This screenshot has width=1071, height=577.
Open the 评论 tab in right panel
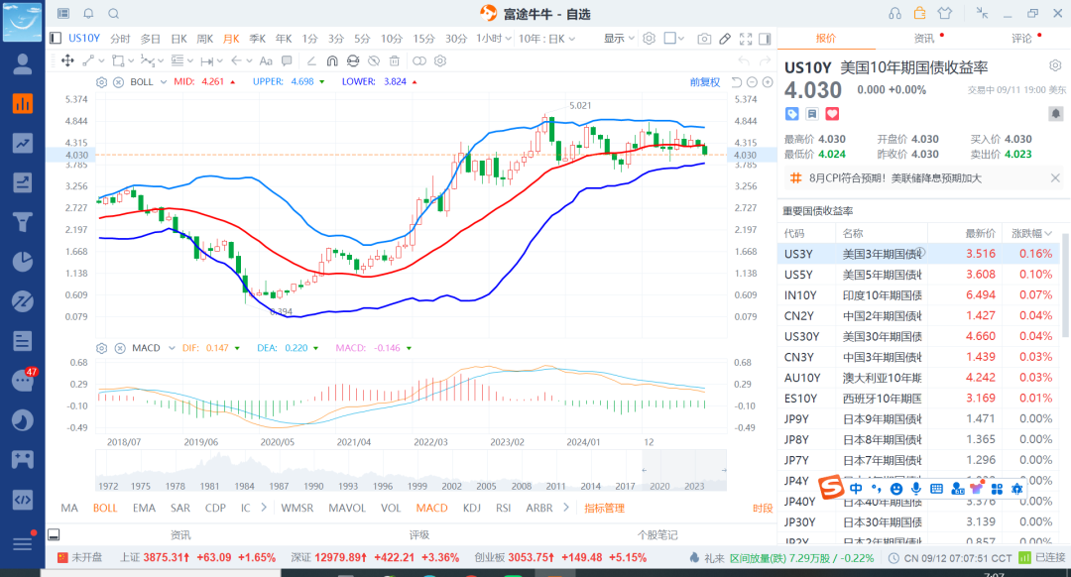point(1021,39)
